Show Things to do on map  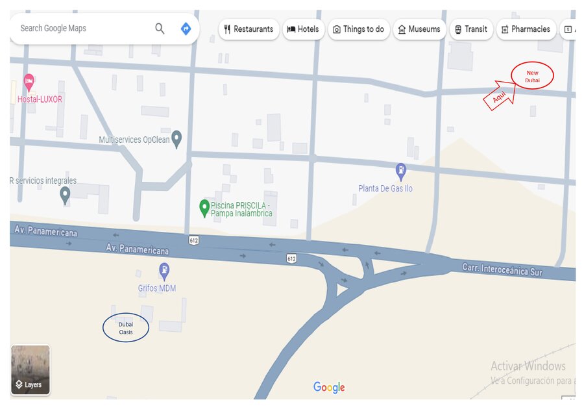click(x=359, y=29)
